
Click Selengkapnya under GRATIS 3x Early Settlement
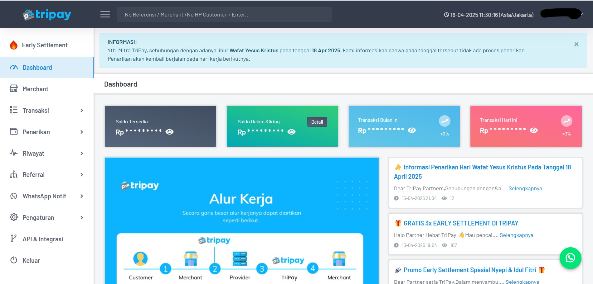click(517, 235)
